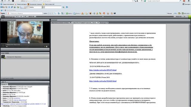The image size is (191, 107).
Task: Open the Лента новостей bookmark
Action: coord(49,4)
